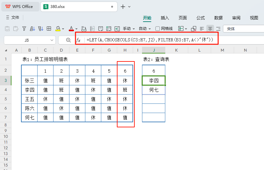
Task: Click cell H4 containing 班 in column 6
Action: click(x=125, y=90)
